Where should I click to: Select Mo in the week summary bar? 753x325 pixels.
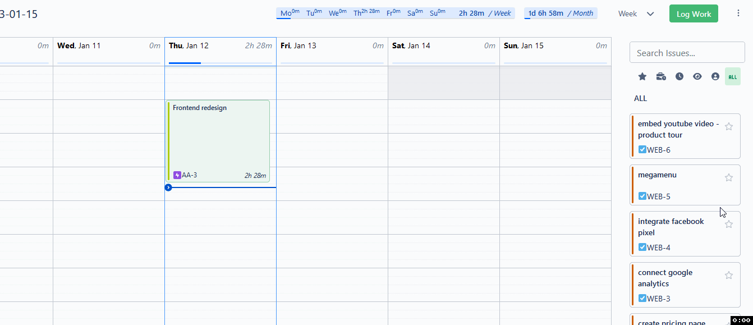pos(290,13)
